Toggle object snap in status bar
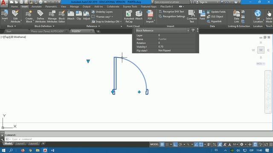Screen dimensions: 273x153 [x=201, y=144]
